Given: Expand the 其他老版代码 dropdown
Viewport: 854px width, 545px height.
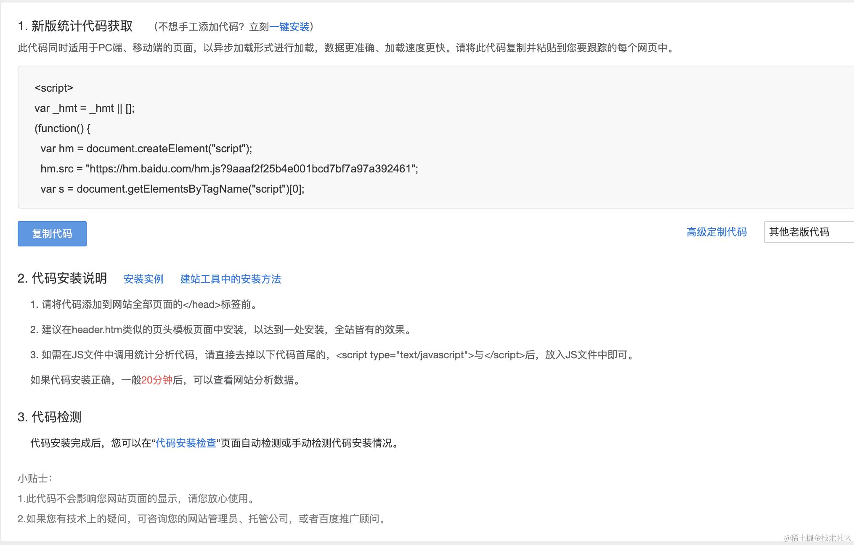Looking at the screenshot, I should tap(808, 232).
